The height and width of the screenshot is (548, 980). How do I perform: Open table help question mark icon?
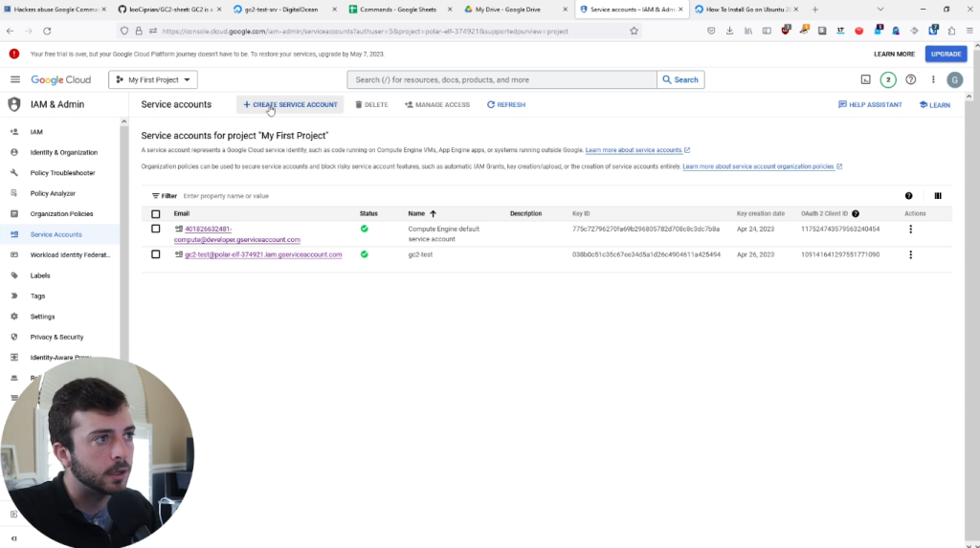(909, 196)
